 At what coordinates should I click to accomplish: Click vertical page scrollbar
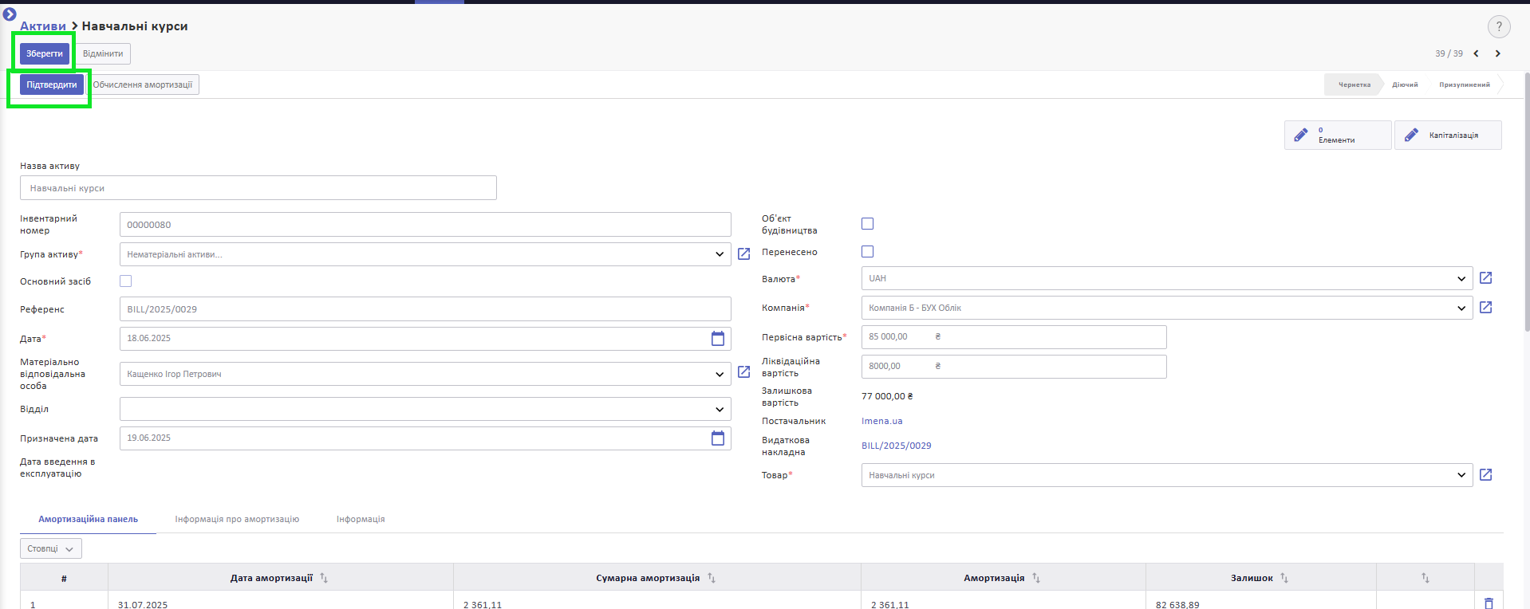[x=1527, y=202]
